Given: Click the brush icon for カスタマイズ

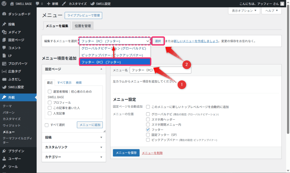Looking at the screenshot, I should tap(64, 3).
